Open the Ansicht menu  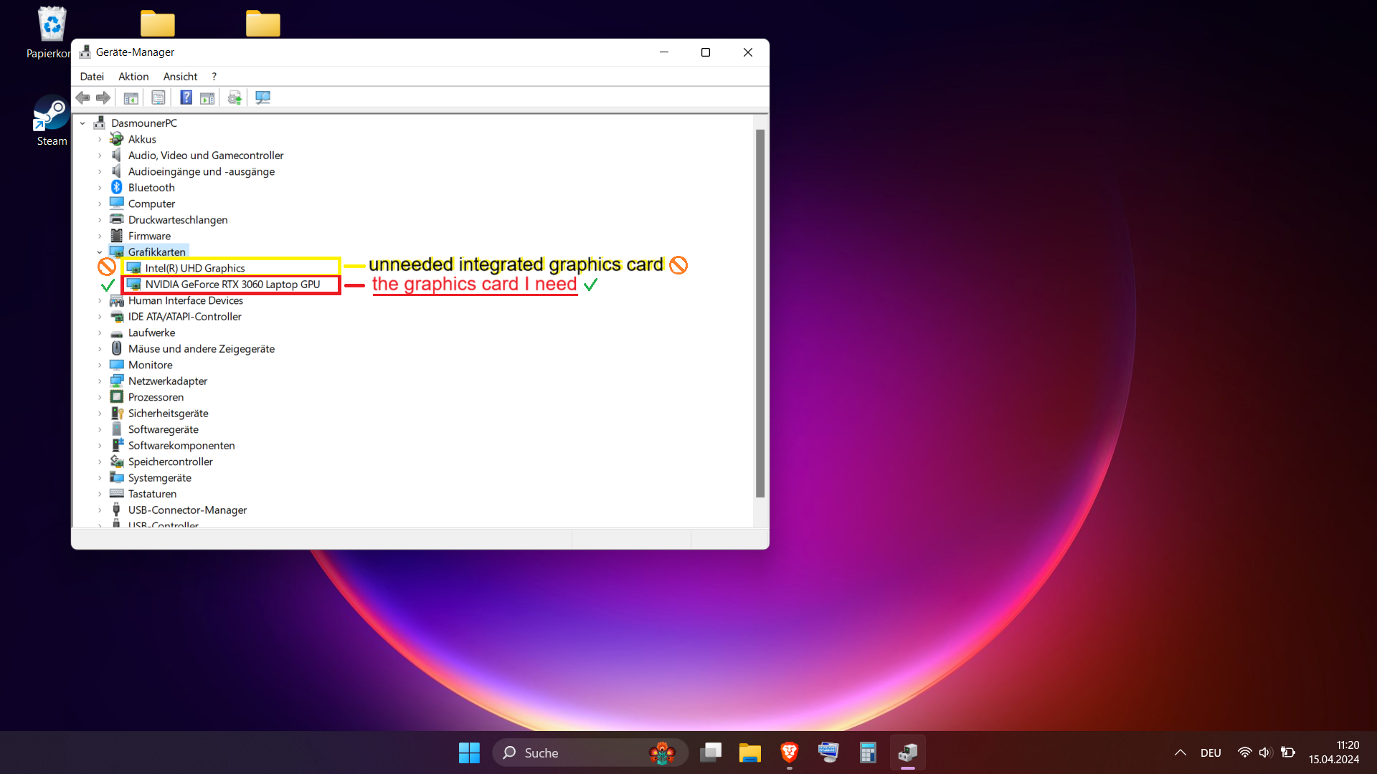180,77
